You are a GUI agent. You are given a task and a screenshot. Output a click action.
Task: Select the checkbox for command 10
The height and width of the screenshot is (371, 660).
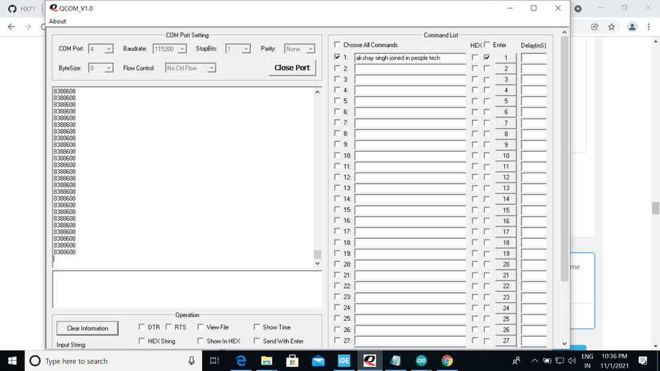point(337,155)
